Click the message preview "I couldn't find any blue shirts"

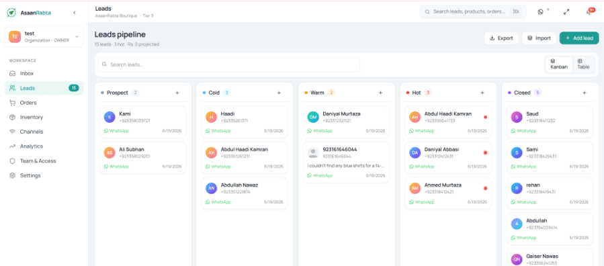pyautogui.click(x=346, y=165)
